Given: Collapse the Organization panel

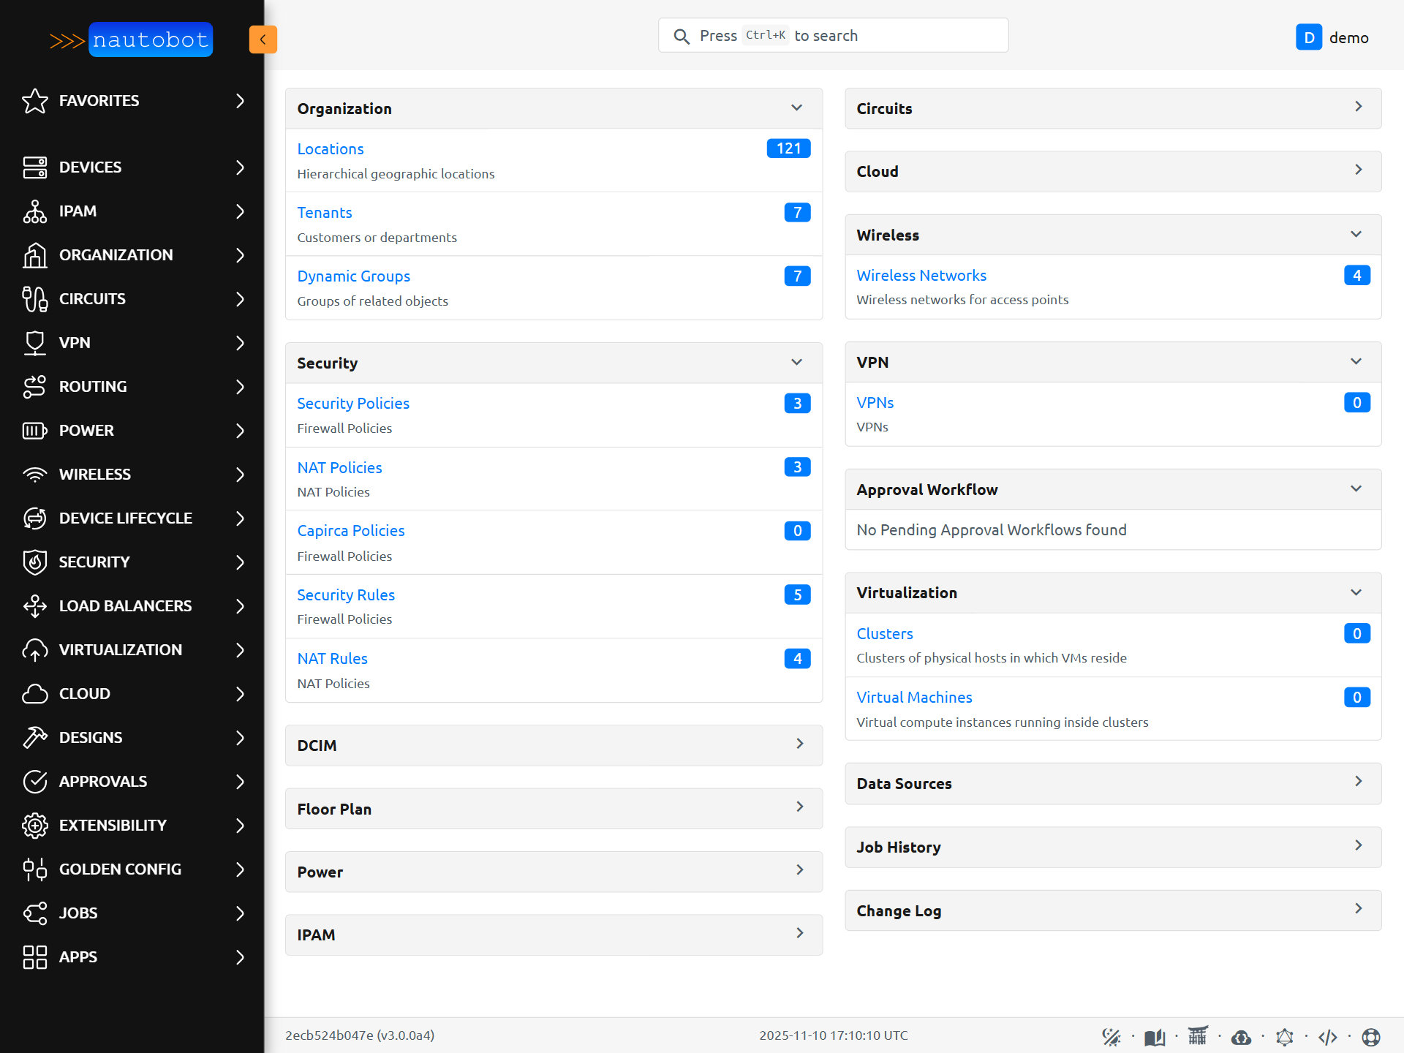Looking at the screenshot, I should pyautogui.click(x=796, y=108).
